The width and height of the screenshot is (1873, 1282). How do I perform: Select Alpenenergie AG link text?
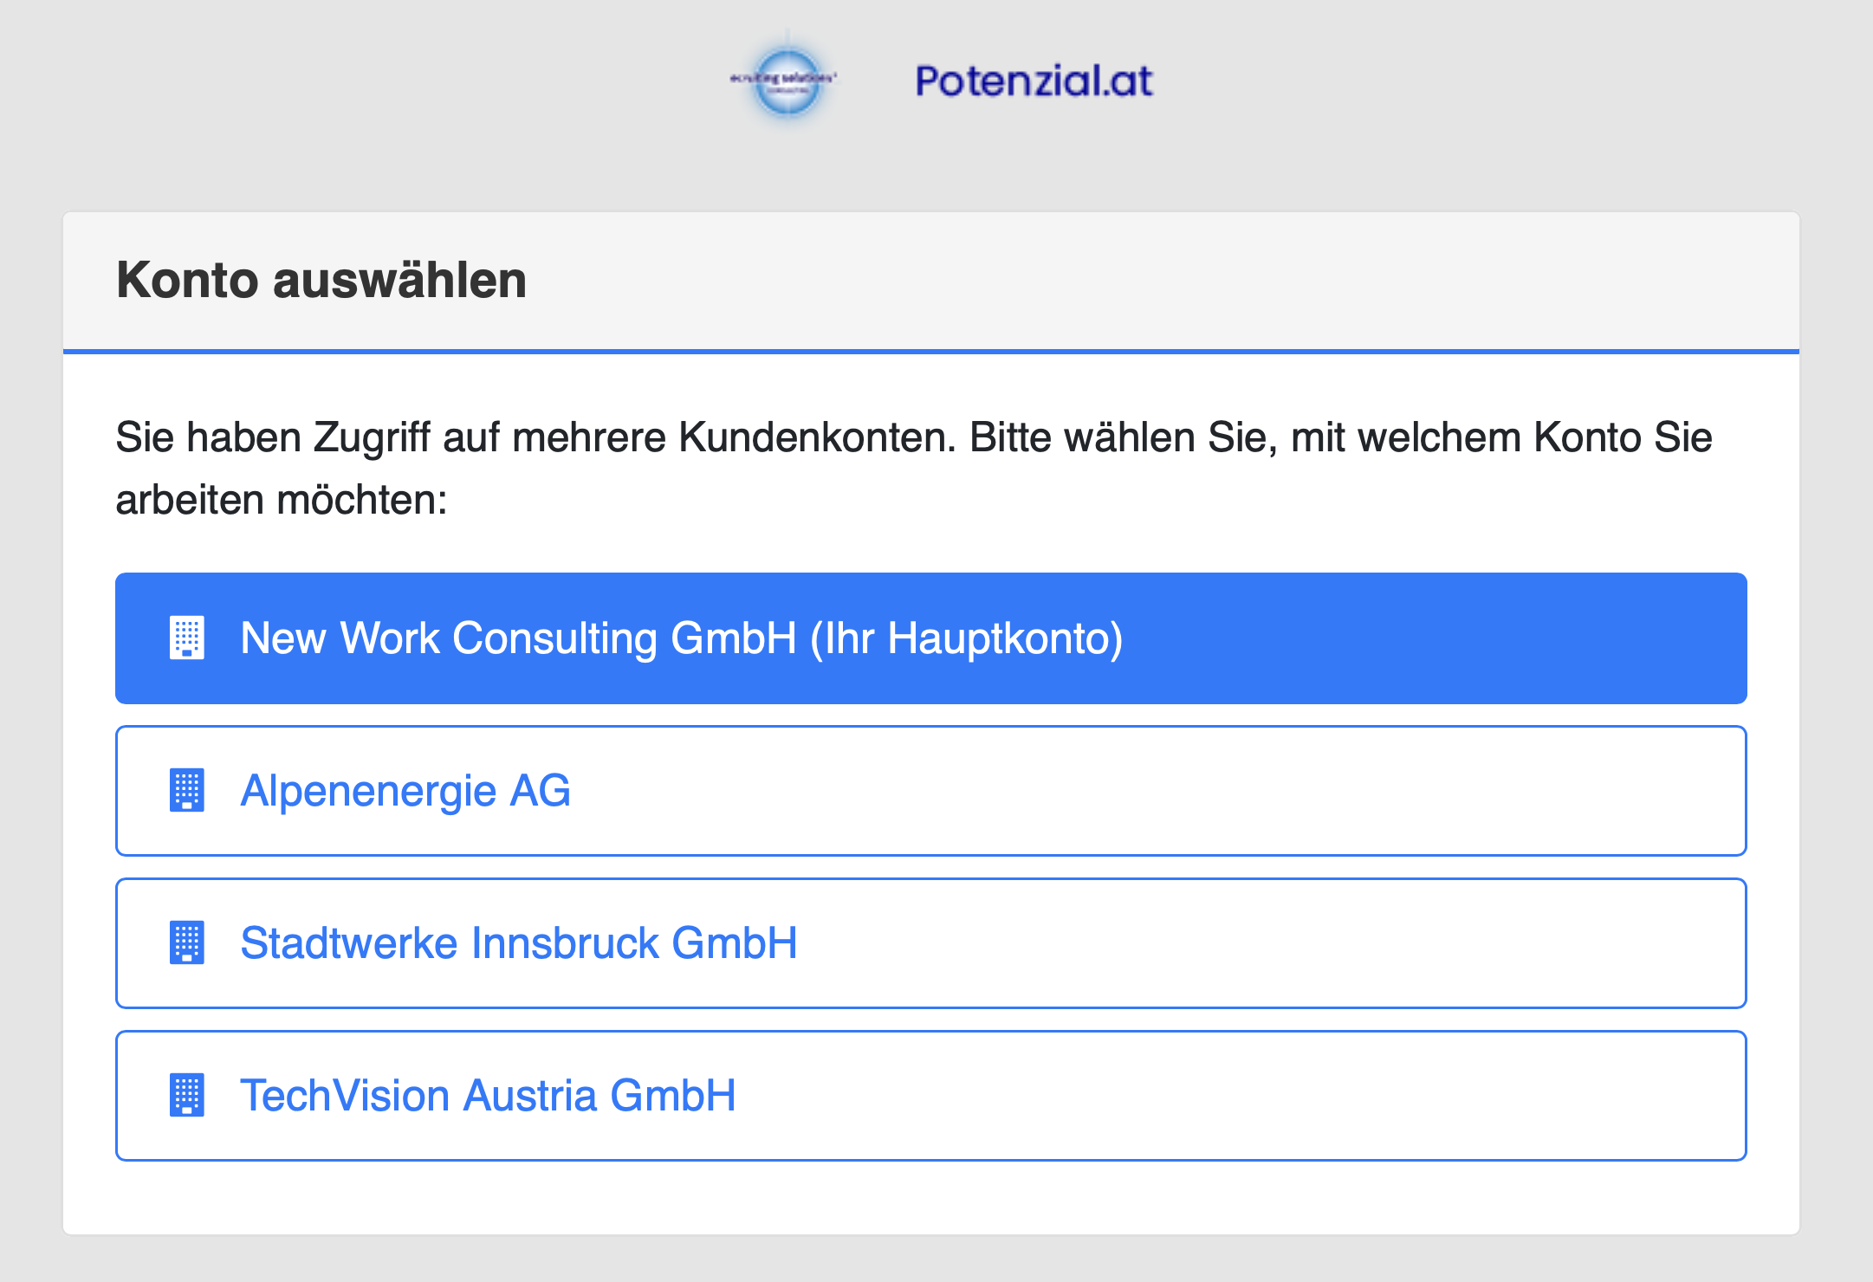406,791
